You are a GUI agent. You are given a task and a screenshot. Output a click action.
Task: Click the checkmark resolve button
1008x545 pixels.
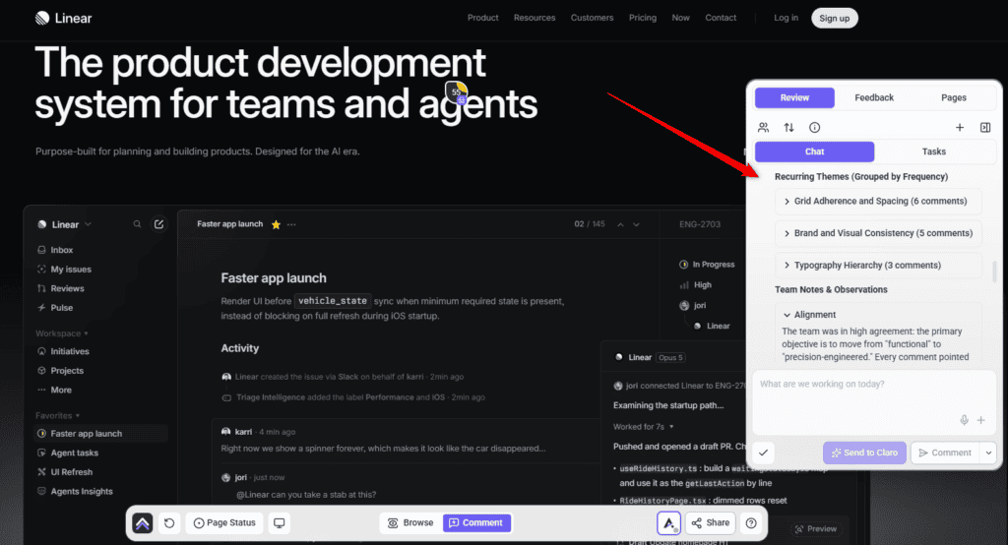tap(763, 453)
